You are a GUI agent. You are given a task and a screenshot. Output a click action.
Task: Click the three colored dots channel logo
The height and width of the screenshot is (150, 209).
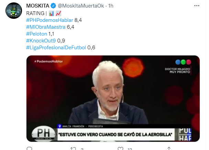[x=183, y=62]
